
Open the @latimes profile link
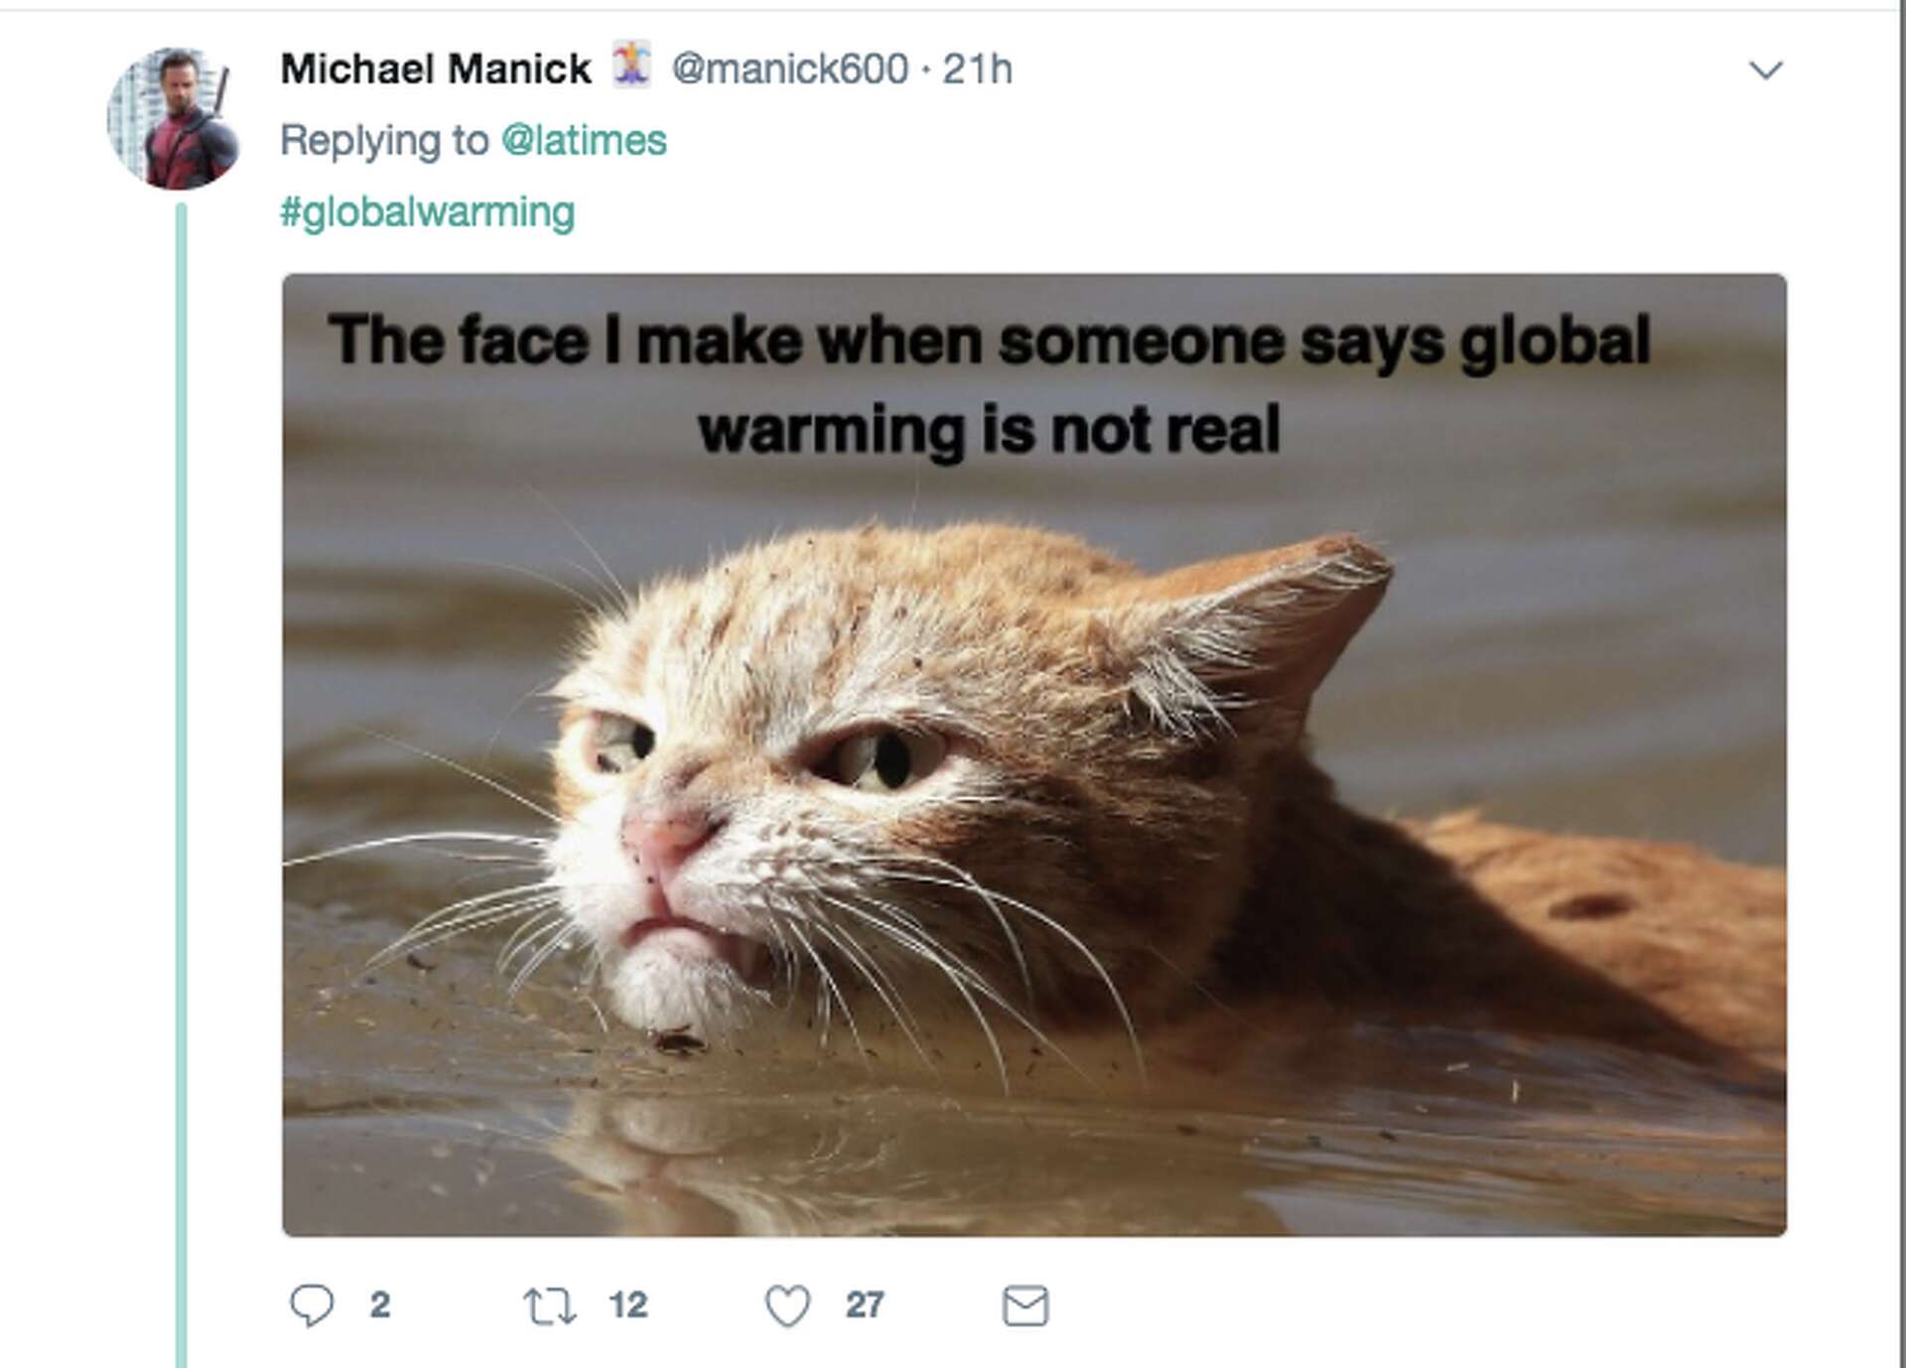[586, 139]
